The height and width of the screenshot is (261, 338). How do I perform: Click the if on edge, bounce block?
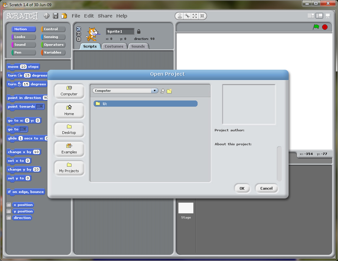pyautogui.click(x=26, y=192)
